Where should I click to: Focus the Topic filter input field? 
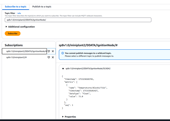(x=78, y=20)
